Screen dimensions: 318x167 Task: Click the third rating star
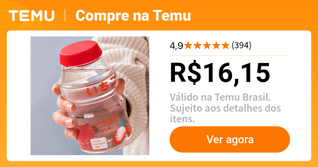pos(207,45)
